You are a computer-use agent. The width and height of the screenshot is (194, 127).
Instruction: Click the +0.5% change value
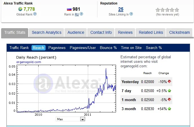coord(162,91)
